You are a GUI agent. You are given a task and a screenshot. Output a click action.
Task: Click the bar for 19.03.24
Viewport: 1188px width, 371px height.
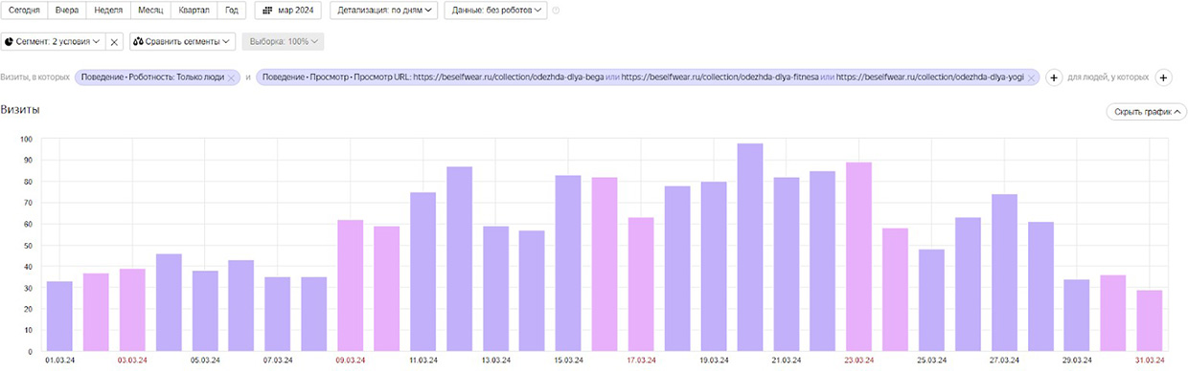coord(714,266)
